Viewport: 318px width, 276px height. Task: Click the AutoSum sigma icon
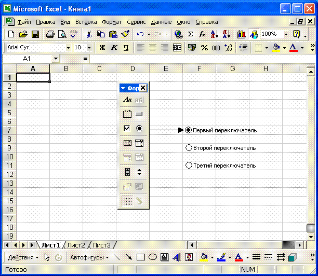tap(190, 34)
